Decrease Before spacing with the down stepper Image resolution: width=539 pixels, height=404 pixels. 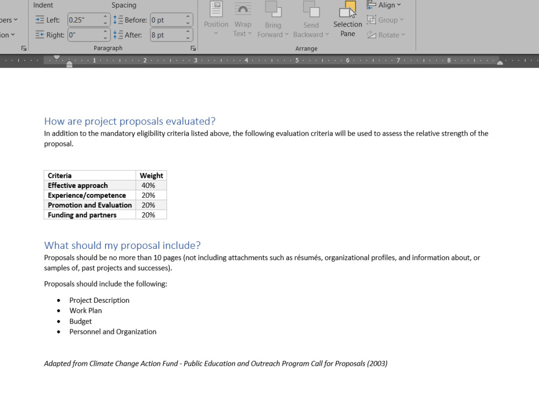coord(188,22)
